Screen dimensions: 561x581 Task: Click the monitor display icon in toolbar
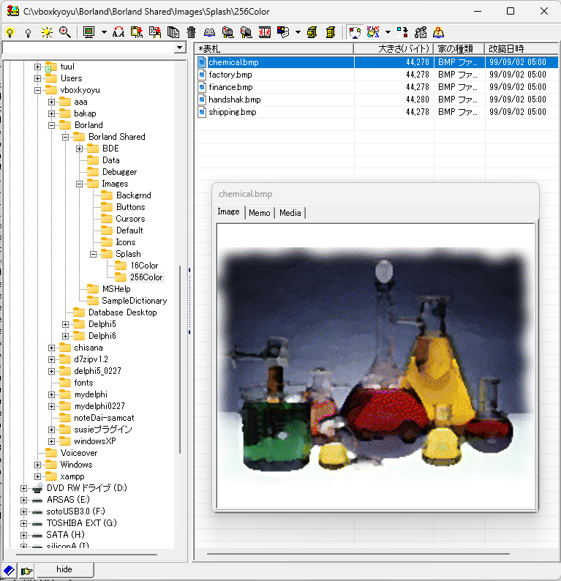point(89,32)
